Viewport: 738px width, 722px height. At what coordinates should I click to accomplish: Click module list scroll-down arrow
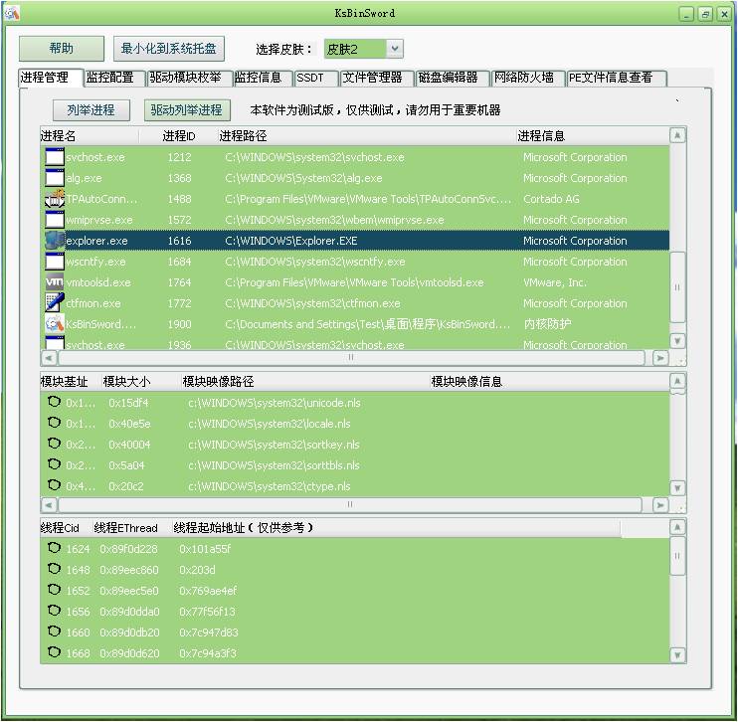click(677, 488)
